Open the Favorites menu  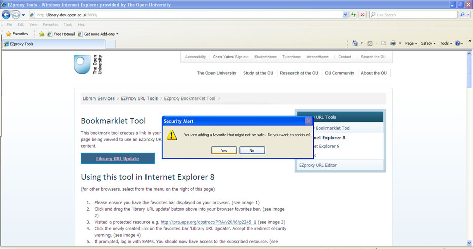[50, 24]
